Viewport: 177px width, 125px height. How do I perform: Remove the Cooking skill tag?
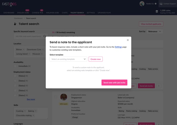(x=25, y=111)
